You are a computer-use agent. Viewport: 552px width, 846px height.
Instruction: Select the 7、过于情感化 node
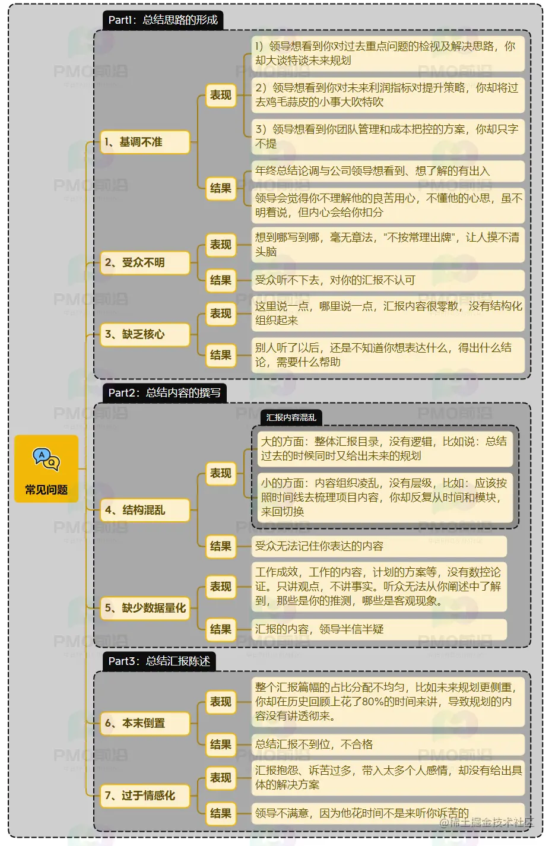click(x=145, y=796)
